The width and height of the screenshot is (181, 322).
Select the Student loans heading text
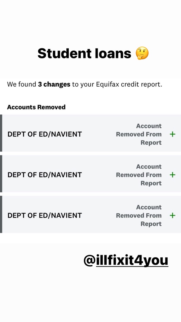tap(84, 53)
